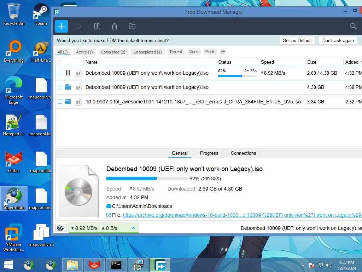Open the archive.org file link

click(242, 215)
